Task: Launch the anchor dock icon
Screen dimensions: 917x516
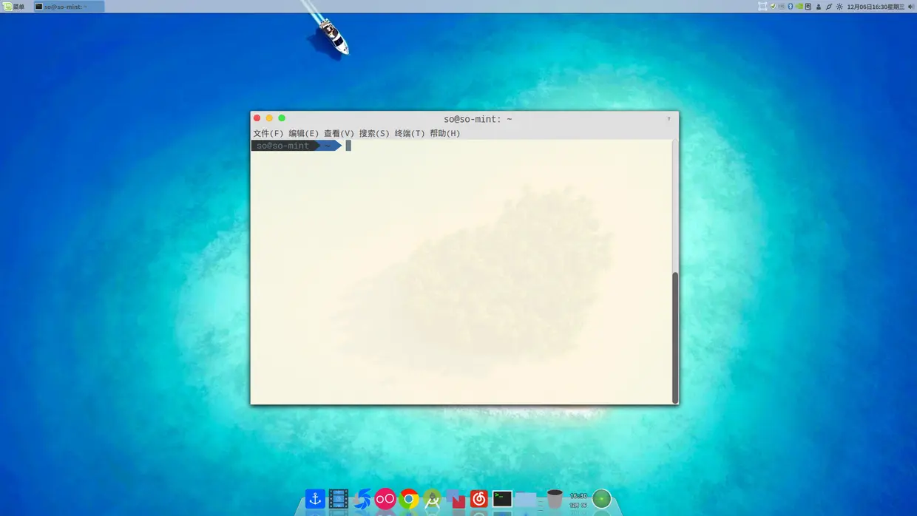Action: [x=315, y=499]
